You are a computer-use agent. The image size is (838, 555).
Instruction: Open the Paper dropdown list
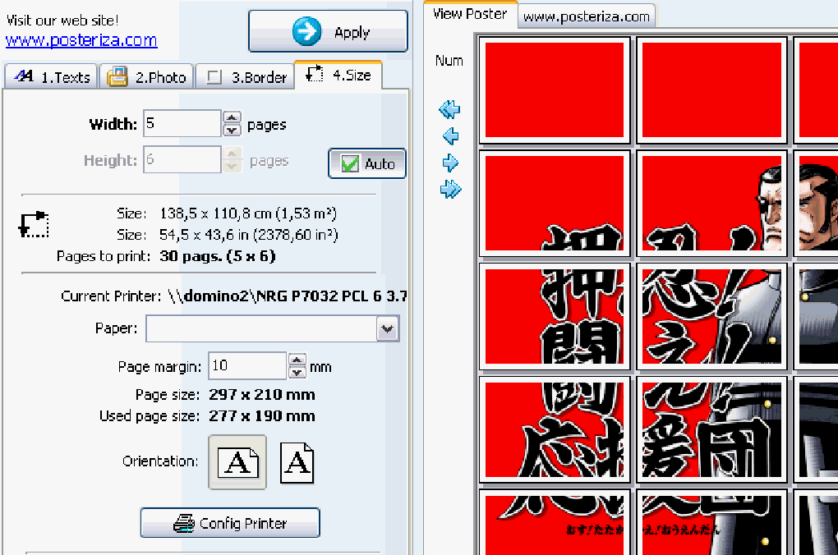click(388, 328)
